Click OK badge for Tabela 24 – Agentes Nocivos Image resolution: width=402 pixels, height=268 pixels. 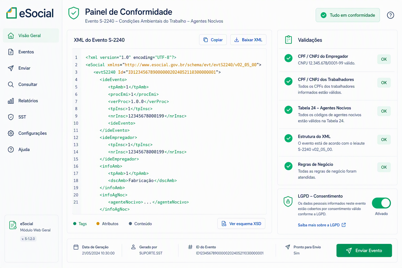pyautogui.click(x=384, y=111)
